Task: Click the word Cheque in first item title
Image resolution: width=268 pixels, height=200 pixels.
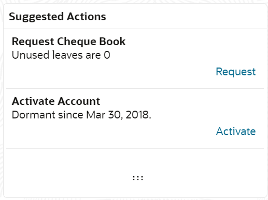Action: click(77, 42)
